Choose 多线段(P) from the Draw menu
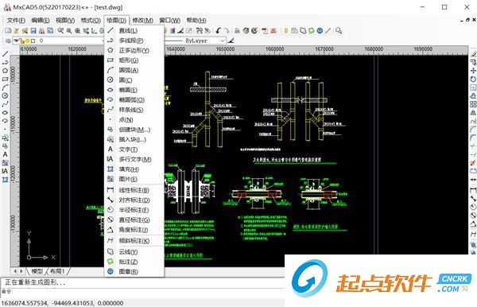This screenshot has width=477, height=307. coord(134,41)
